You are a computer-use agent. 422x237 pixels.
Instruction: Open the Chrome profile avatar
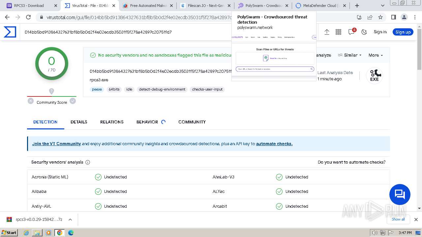404,17
